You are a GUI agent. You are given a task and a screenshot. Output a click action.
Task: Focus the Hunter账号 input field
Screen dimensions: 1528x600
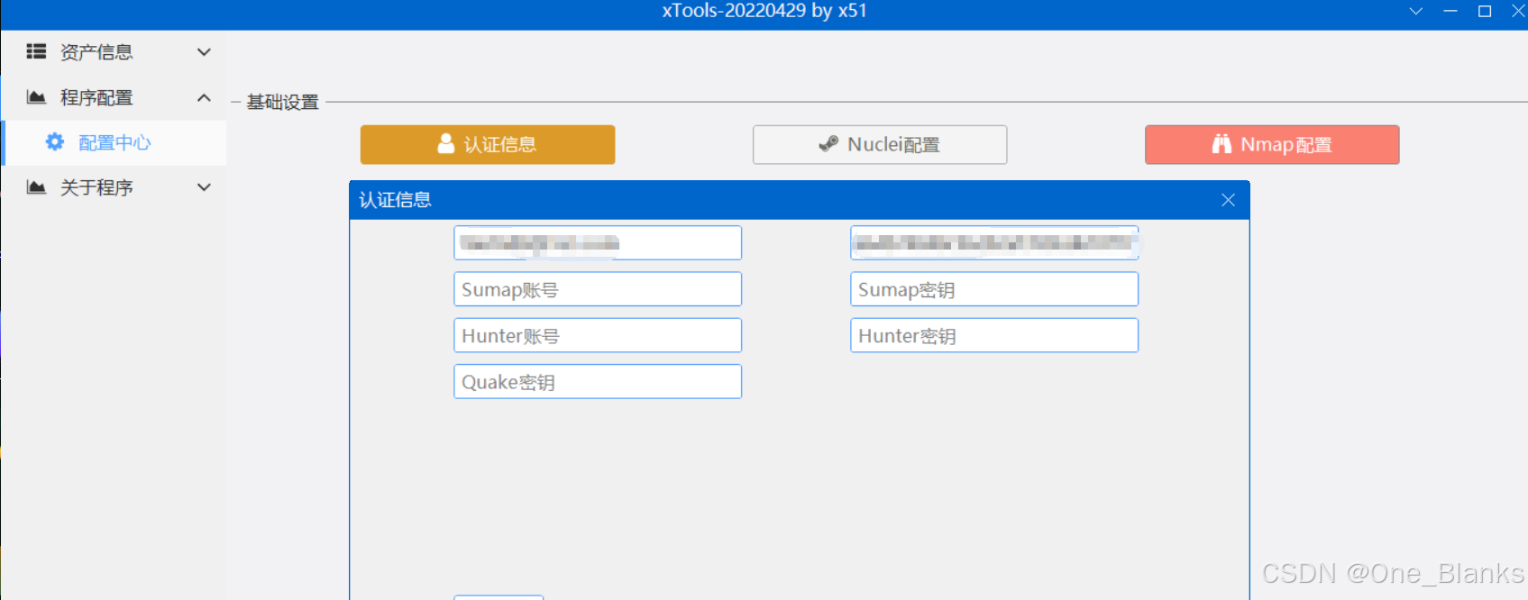pyautogui.click(x=598, y=335)
